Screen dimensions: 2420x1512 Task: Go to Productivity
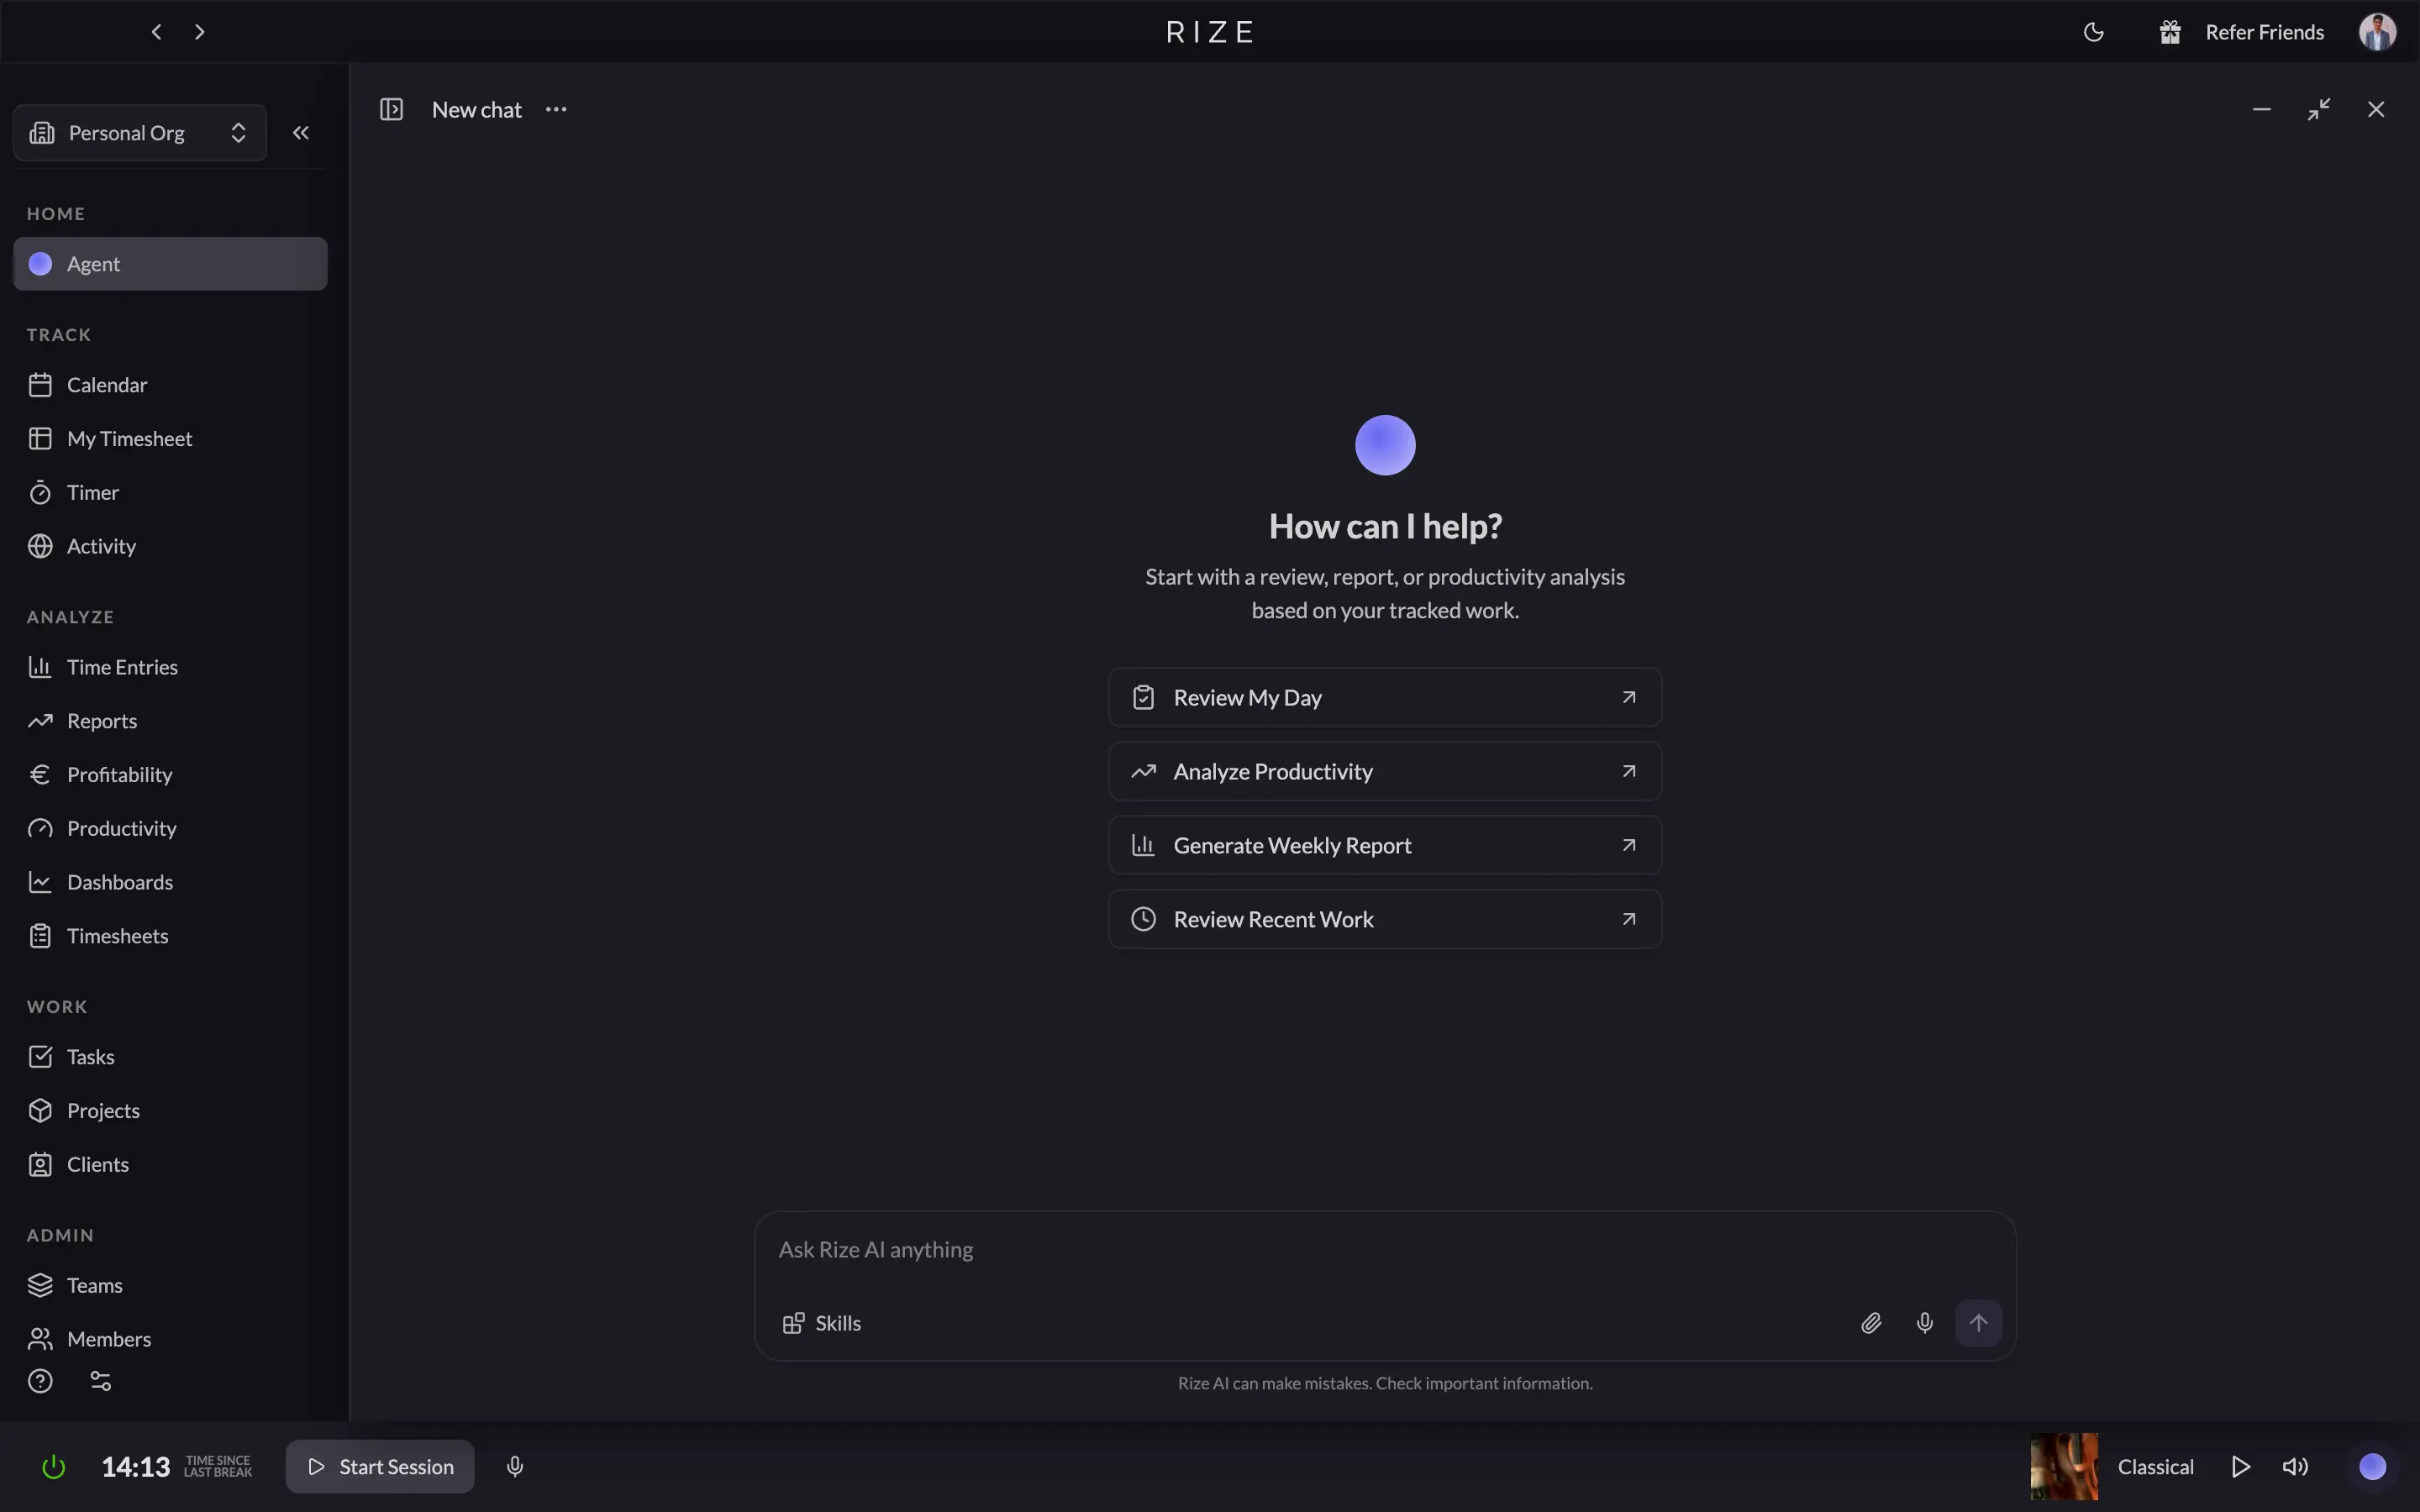click(170, 829)
